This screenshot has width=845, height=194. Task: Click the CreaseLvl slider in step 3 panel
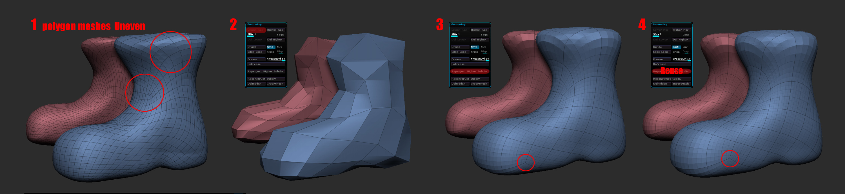[x=480, y=59]
